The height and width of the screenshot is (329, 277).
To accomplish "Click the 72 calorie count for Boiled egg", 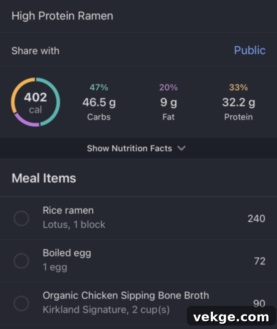I will pyautogui.click(x=259, y=261).
